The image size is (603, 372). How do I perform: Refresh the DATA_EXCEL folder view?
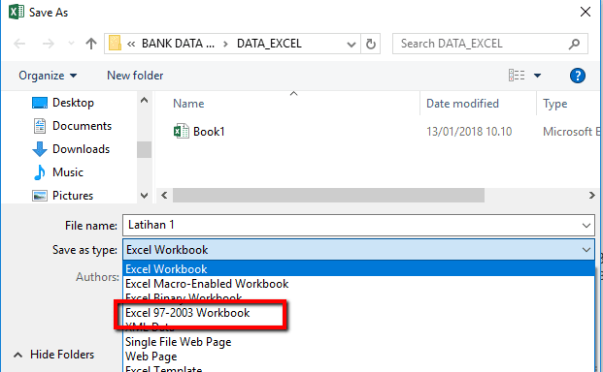(x=371, y=45)
